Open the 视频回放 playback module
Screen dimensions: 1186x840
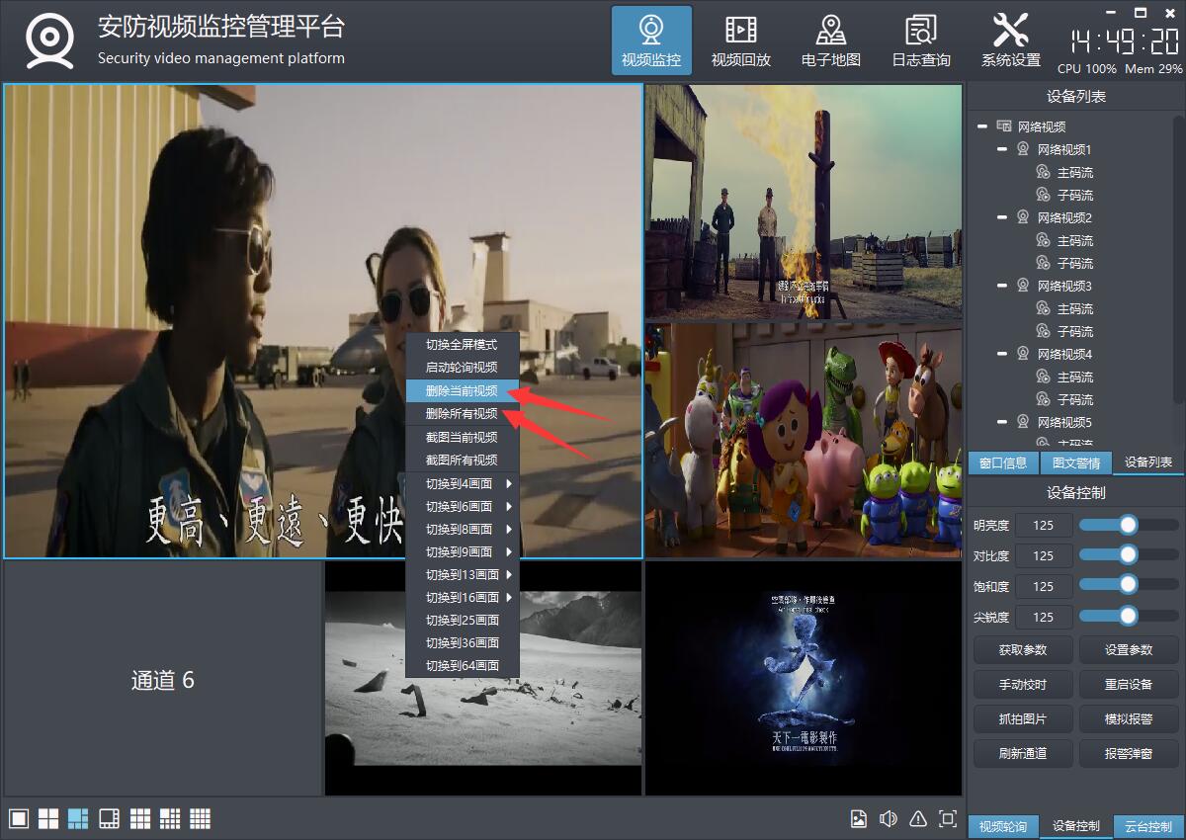[x=740, y=42]
